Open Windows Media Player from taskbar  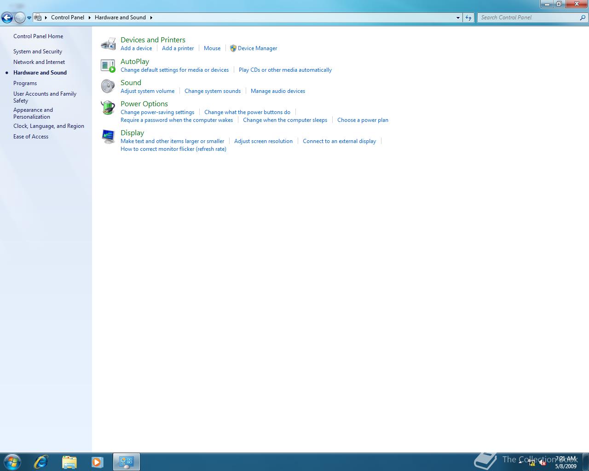[x=97, y=462]
